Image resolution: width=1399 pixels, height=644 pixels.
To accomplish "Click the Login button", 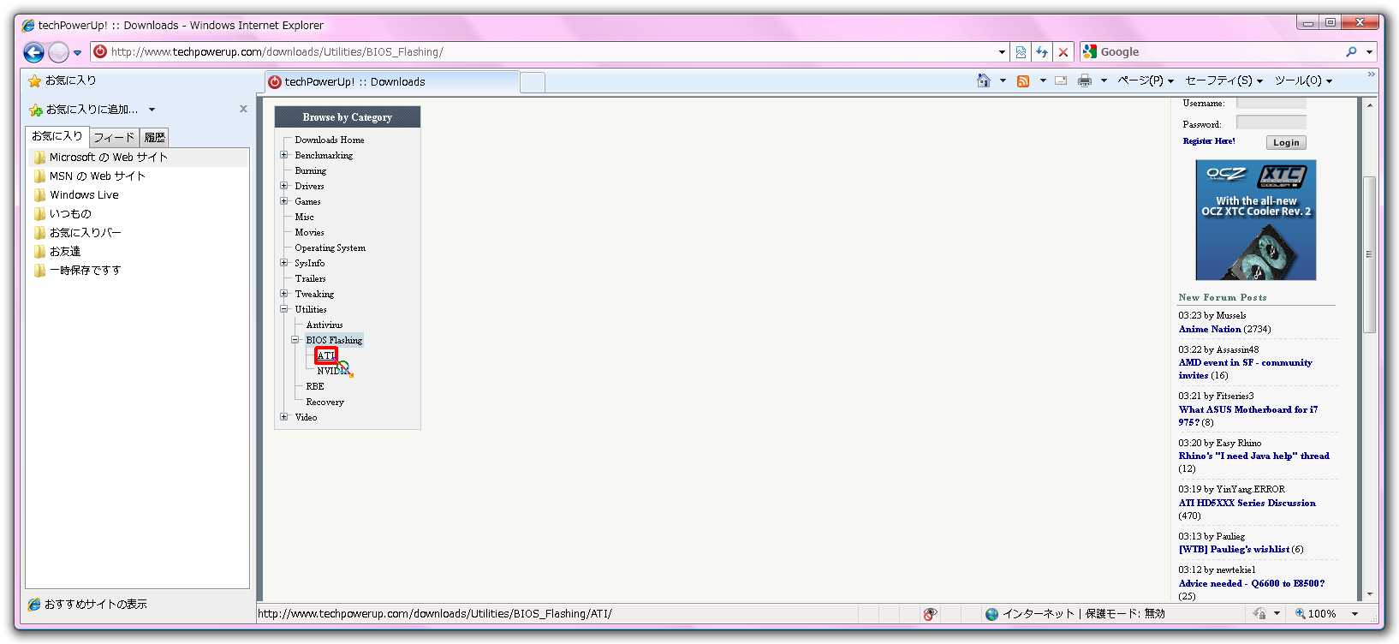I will [x=1286, y=143].
